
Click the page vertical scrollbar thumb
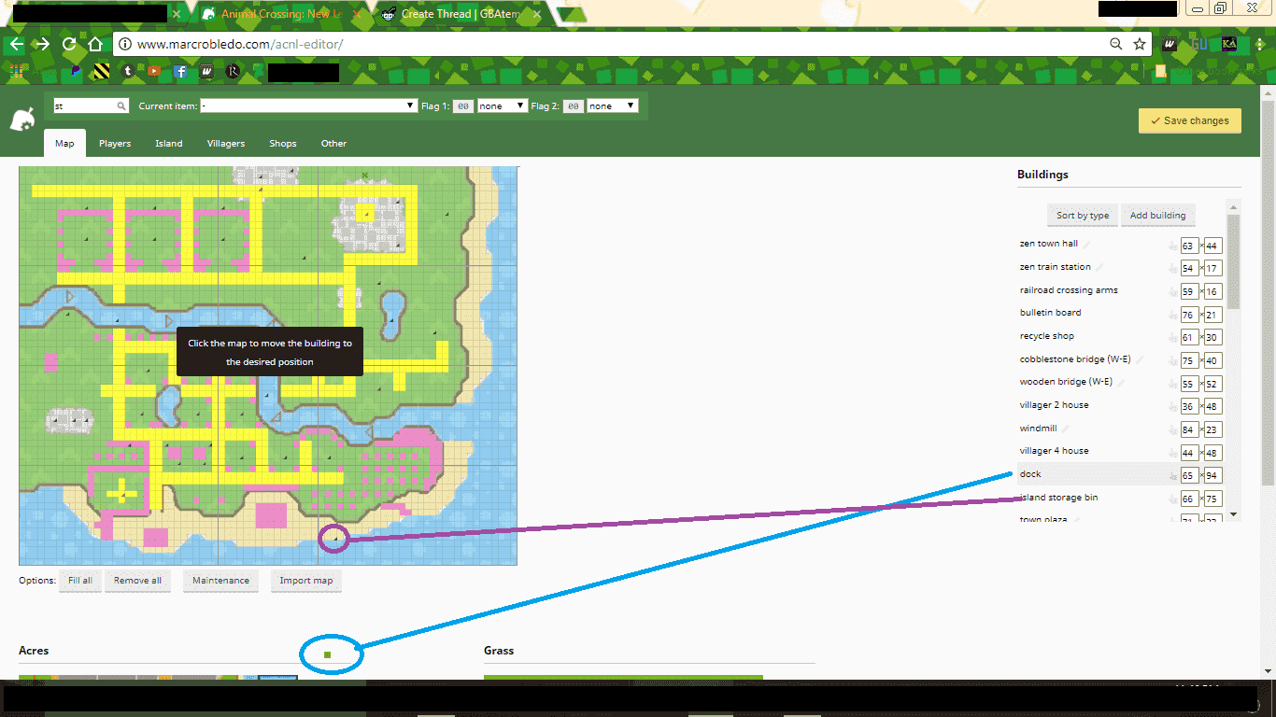pyautogui.click(x=1269, y=291)
